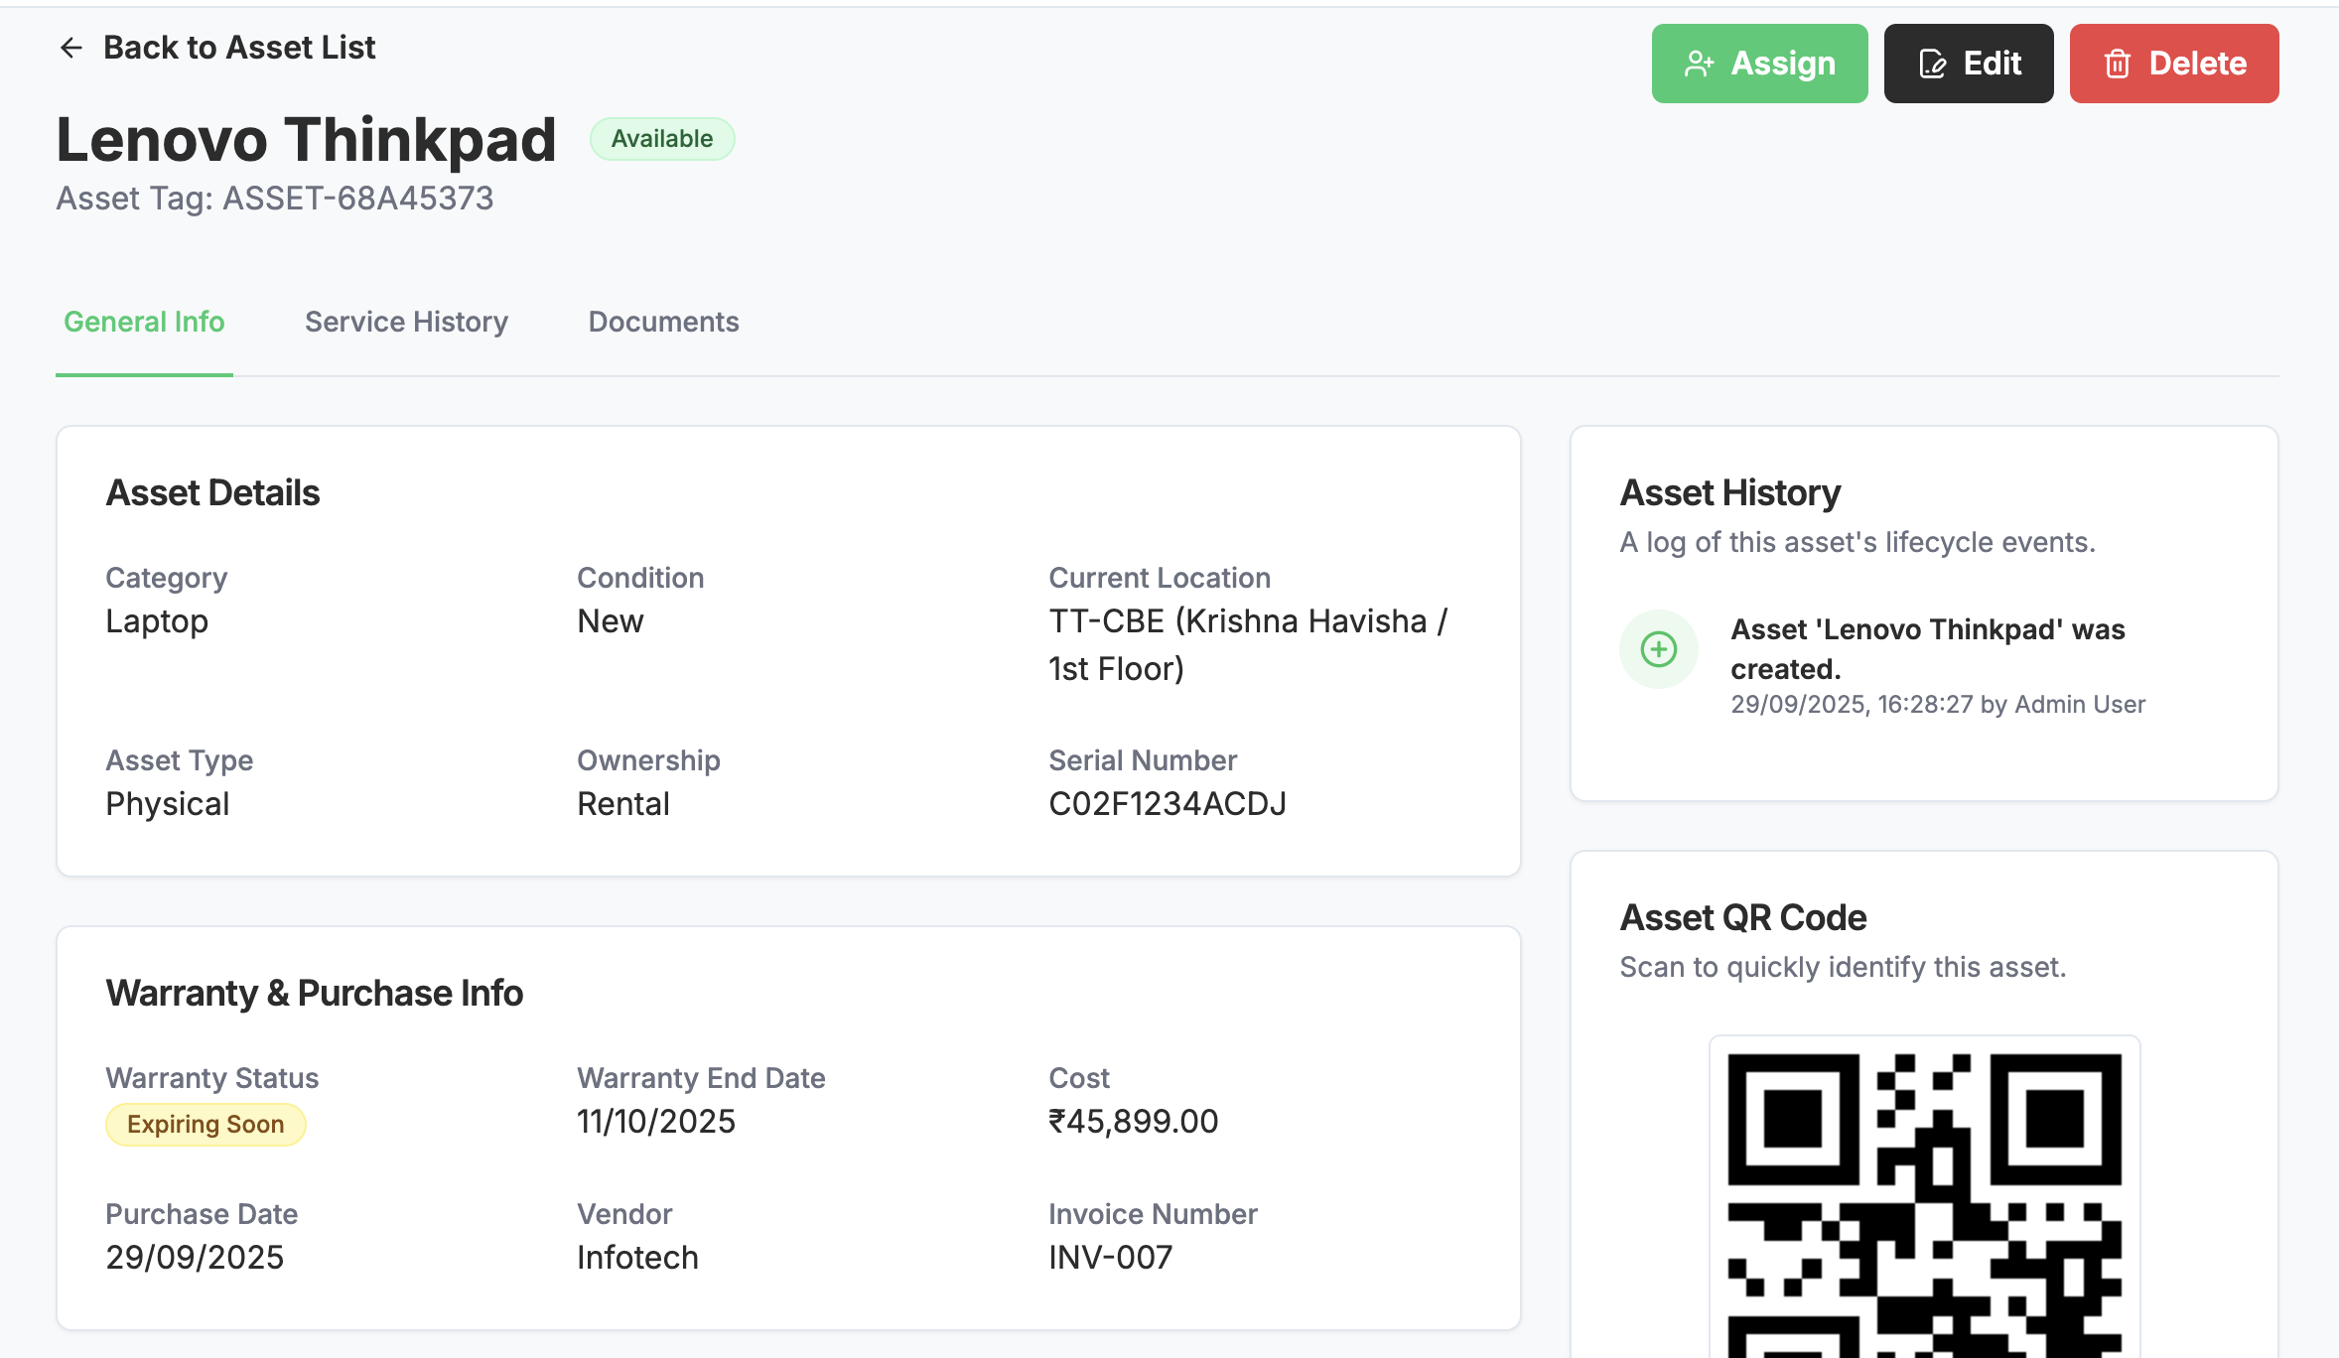
Task: Click the Assign button's person-plus icon
Action: [1699, 64]
